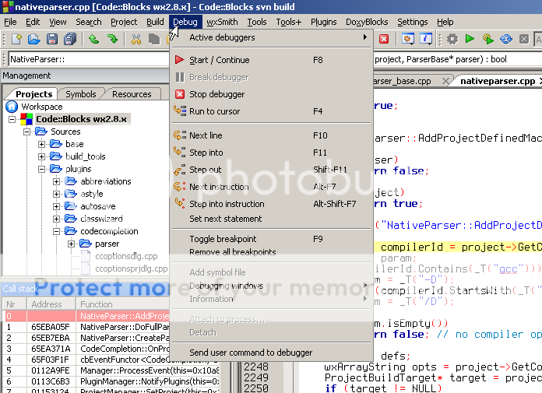Expand the Information submenu
Screen dimensions: 542x393
tap(272, 299)
